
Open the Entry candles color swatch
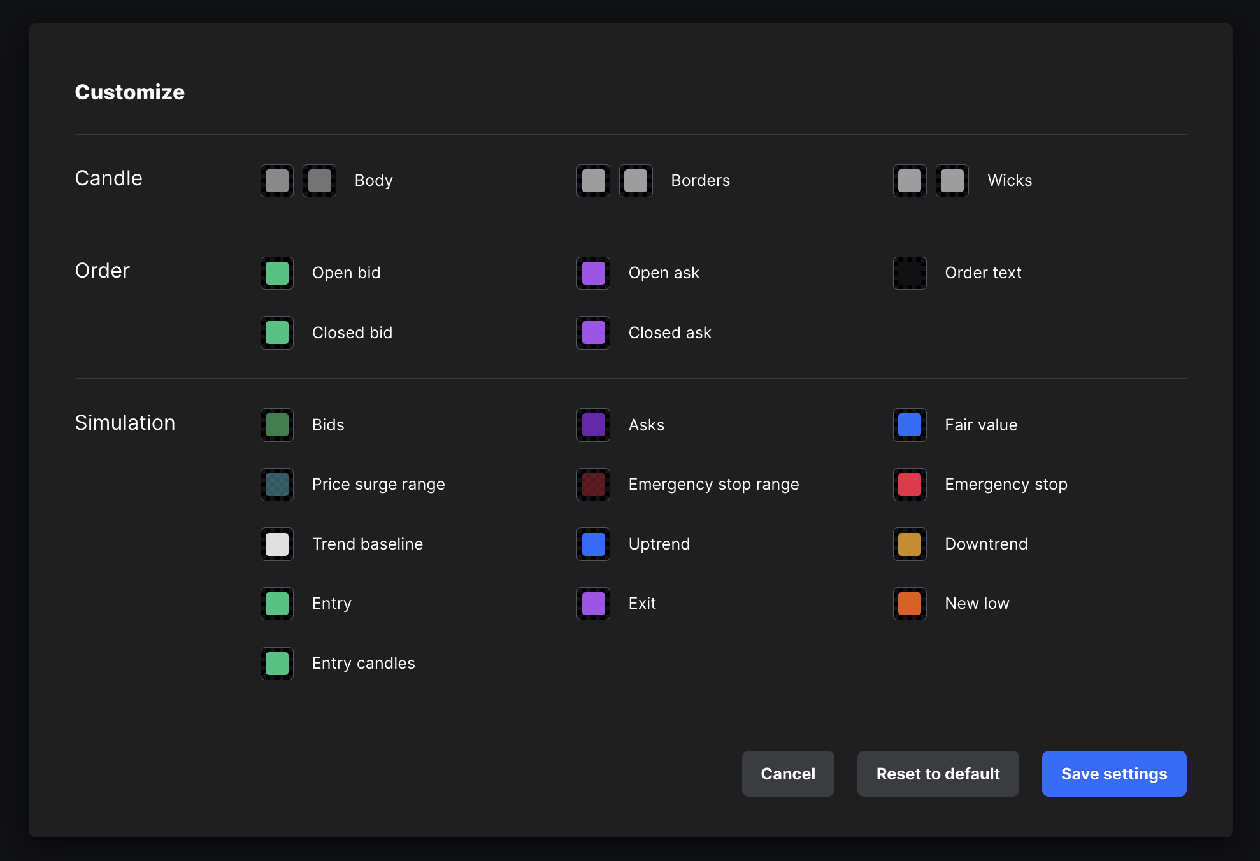[277, 664]
